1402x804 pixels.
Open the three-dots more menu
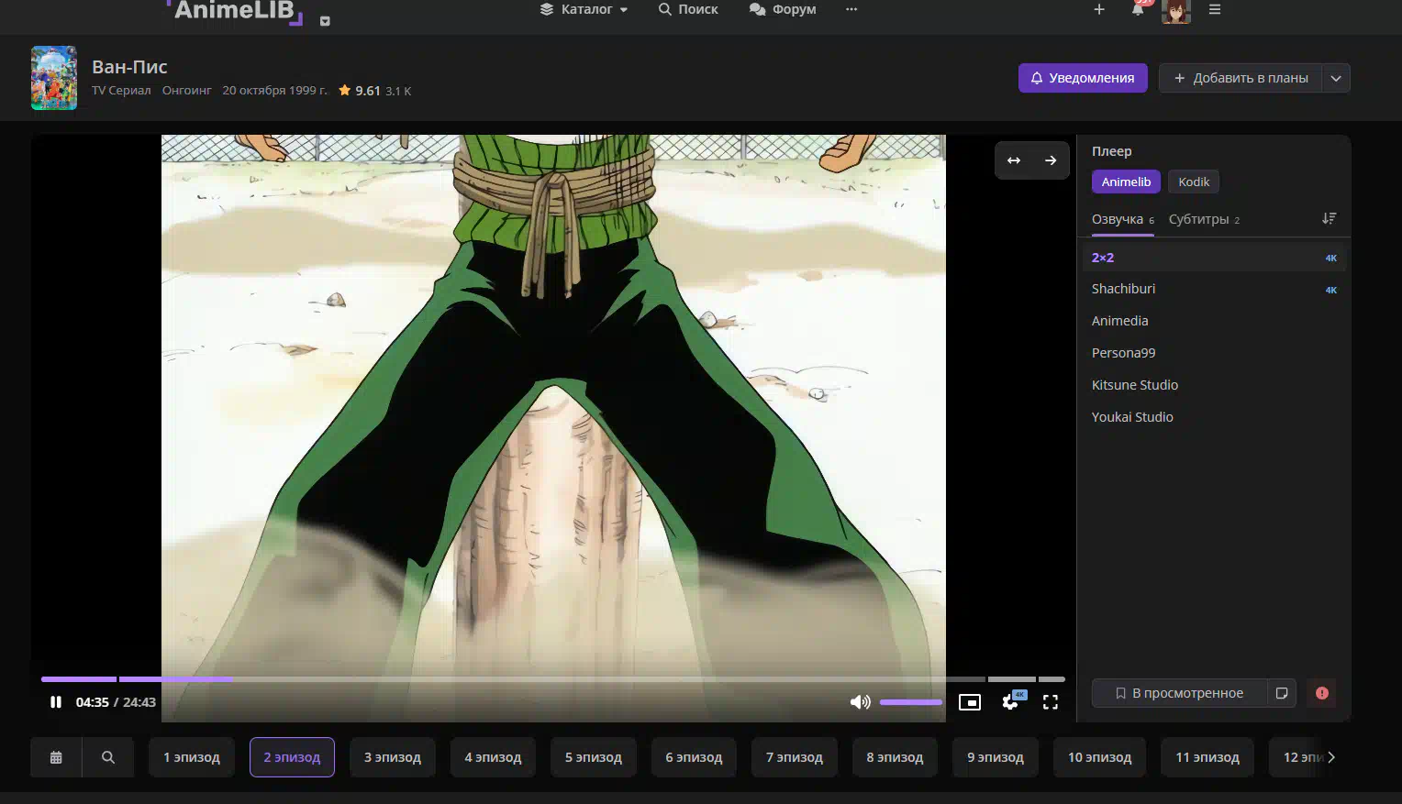click(x=851, y=9)
